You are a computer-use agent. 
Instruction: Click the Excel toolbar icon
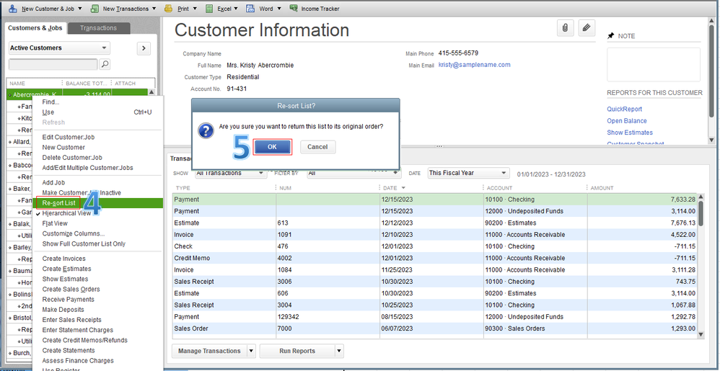(209, 9)
